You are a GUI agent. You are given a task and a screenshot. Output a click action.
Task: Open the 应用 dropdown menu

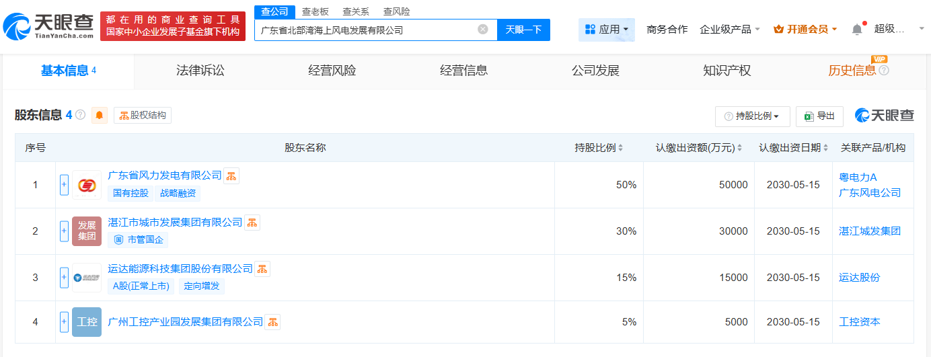pos(606,30)
